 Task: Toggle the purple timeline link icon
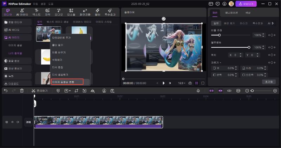[211, 91]
